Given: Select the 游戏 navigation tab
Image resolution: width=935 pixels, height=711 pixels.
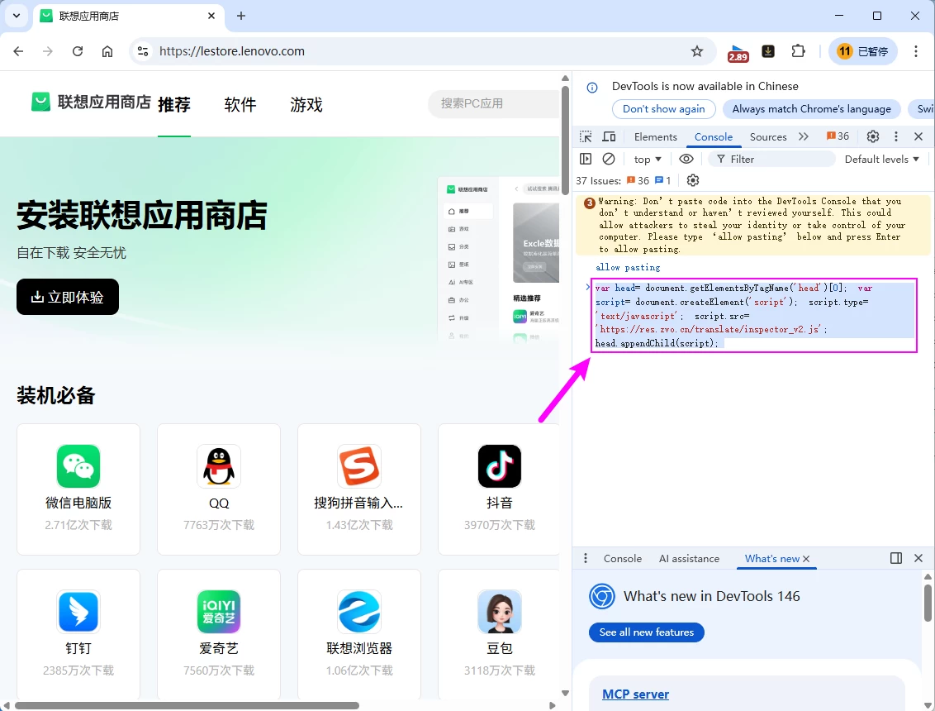Looking at the screenshot, I should [306, 104].
